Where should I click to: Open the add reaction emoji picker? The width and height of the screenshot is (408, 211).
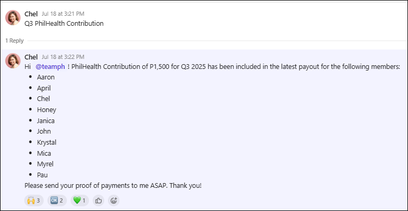(x=114, y=200)
